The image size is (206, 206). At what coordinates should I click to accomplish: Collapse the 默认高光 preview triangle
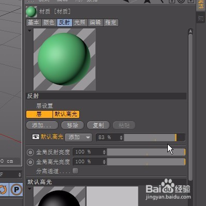30,188
